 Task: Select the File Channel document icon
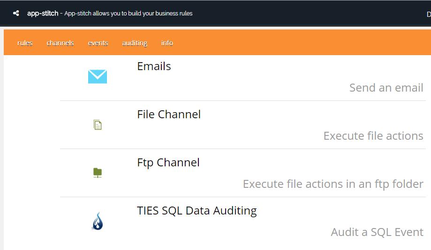98,125
